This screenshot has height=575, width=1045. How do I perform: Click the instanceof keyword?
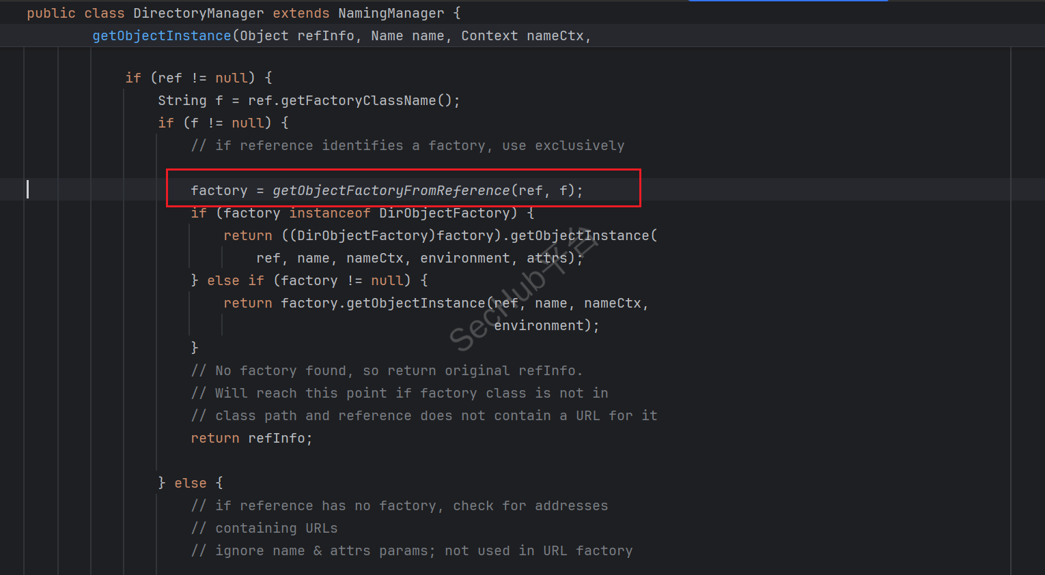329,213
